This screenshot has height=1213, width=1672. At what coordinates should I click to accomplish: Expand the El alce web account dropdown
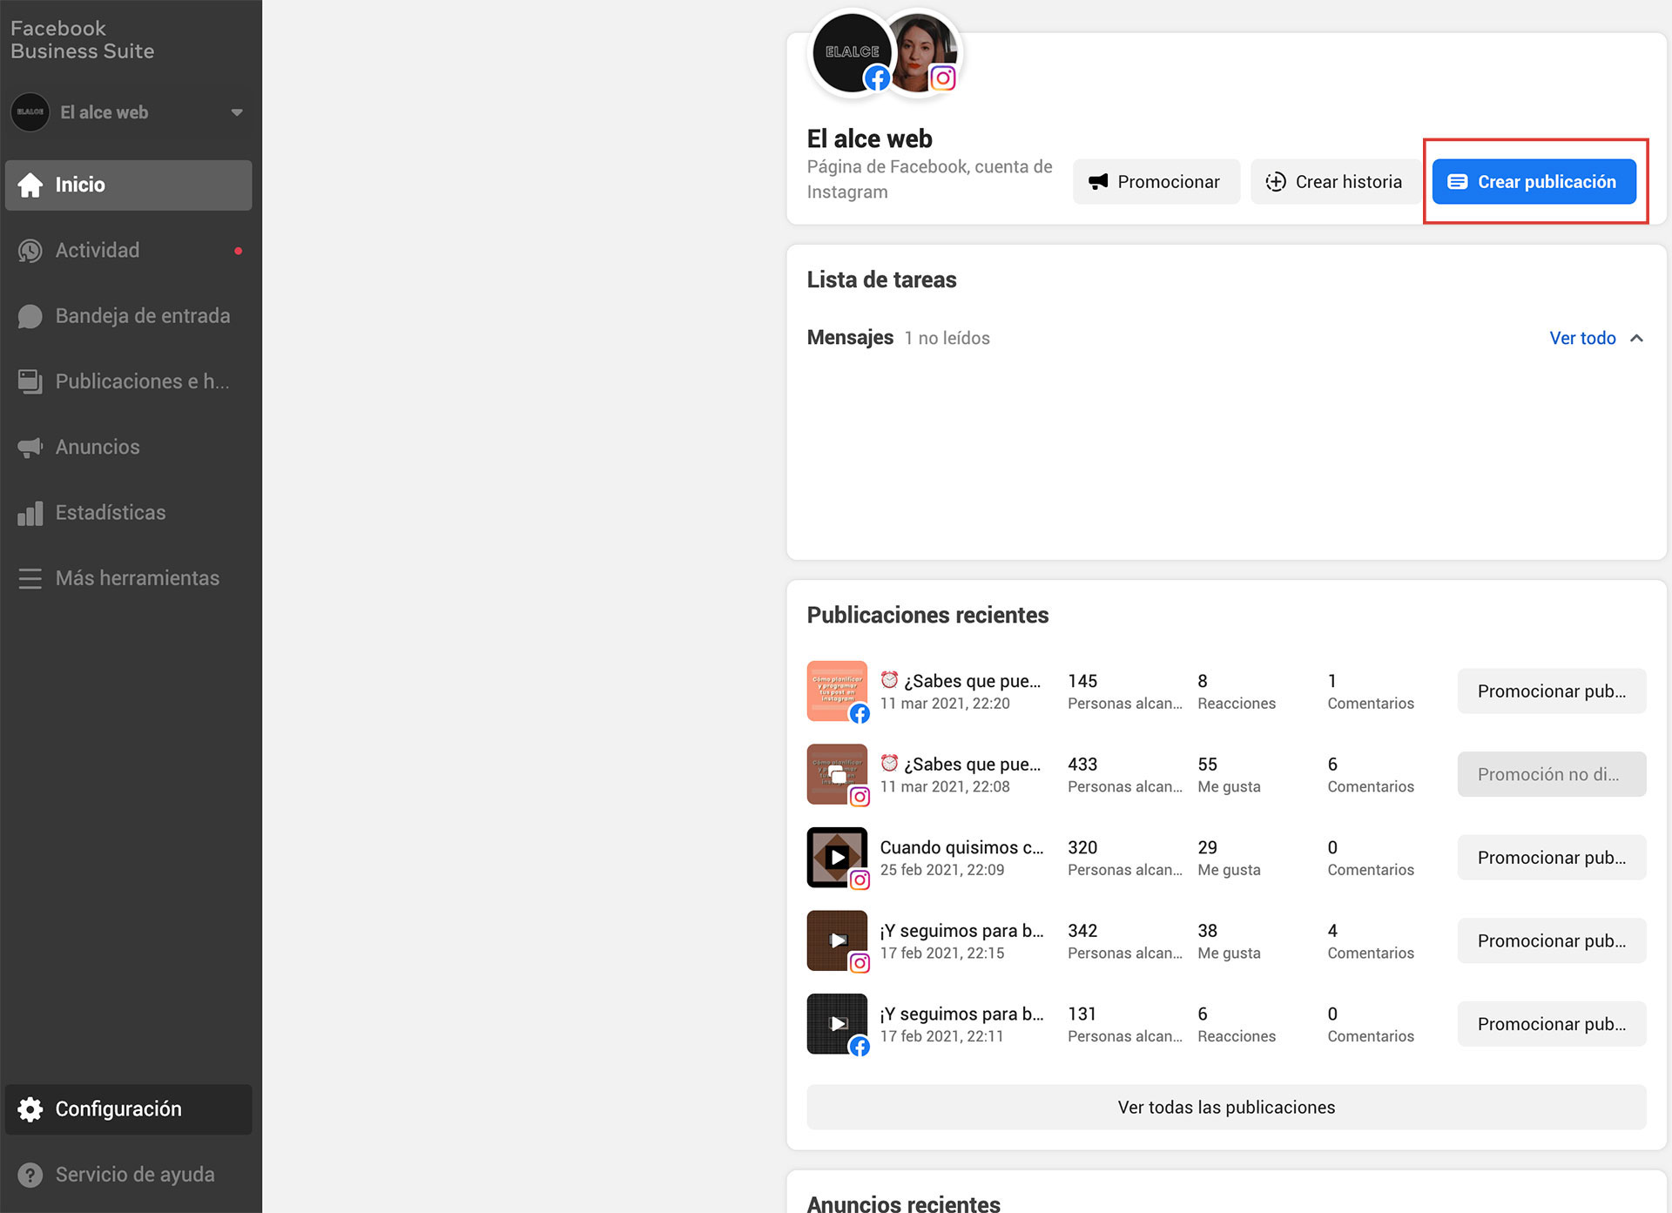237,112
